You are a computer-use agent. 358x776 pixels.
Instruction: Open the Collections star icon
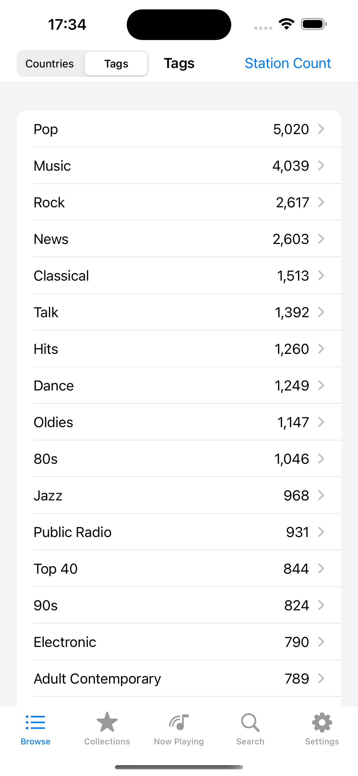click(x=107, y=722)
